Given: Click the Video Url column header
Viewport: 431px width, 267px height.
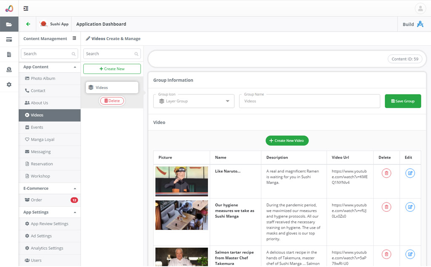Looking at the screenshot, I should click(x=340, y=157).
